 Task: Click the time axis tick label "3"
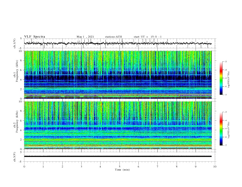click(x=81, y=167)
